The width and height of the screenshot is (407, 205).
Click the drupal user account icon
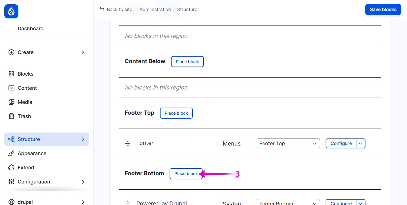point(11,202)
